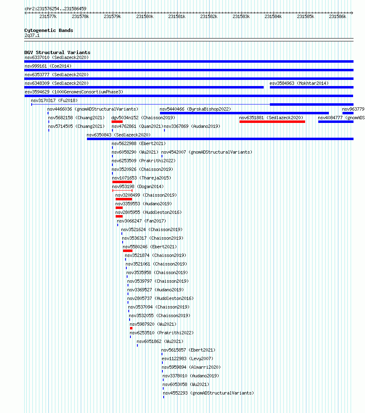Click the blue bar under nsv5440466
The width and height of the screenshot is (365, 413).
(x=244, y=113)
